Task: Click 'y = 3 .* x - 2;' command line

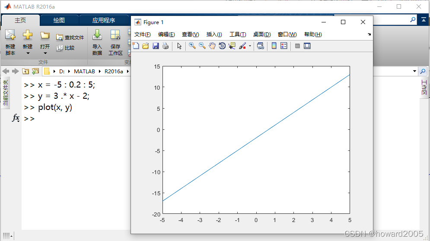Action: [64, 96]
